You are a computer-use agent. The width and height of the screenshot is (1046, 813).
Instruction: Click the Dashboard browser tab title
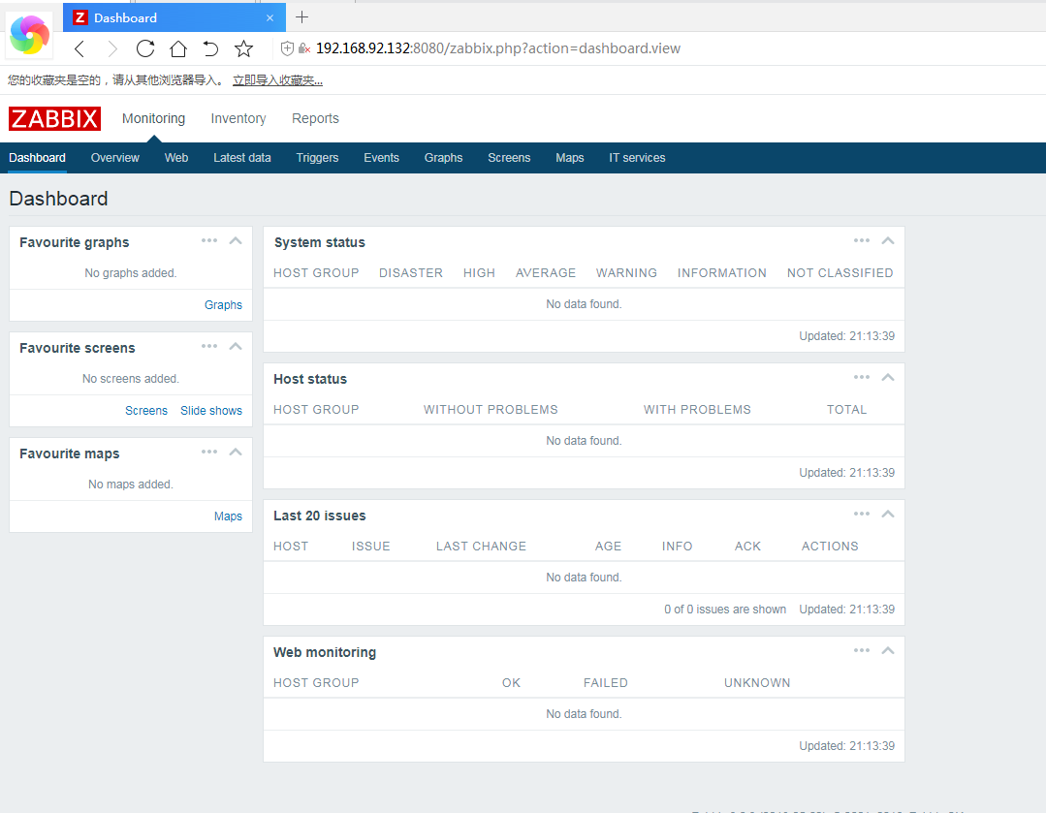pyautogui.click(x=125, y=18)
